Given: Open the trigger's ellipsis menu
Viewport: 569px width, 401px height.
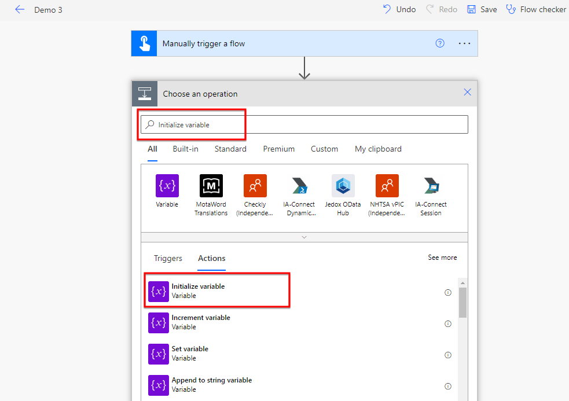Looking at the screenshot, I should coord(464,43).
